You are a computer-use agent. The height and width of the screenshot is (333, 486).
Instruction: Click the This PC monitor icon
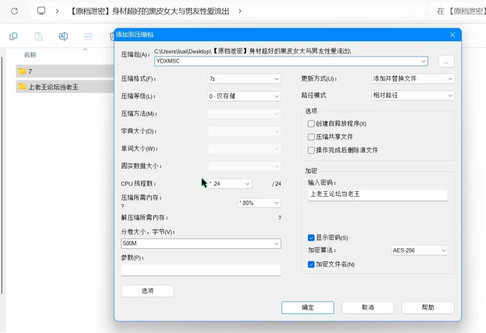[41, 11]
